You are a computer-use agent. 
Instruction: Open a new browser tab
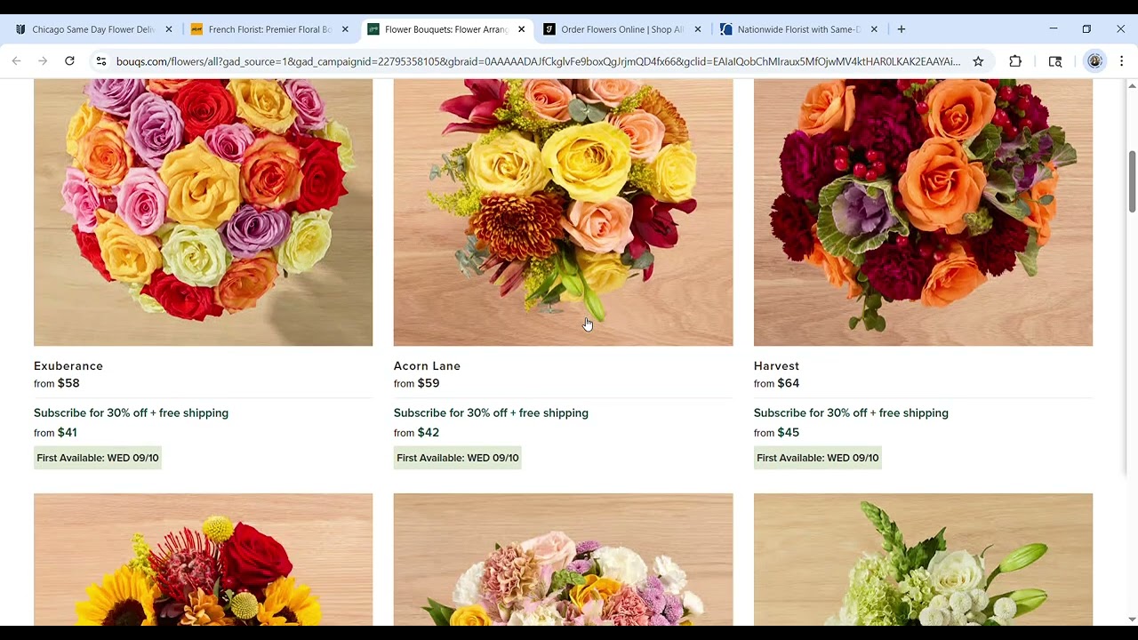(901, 29)
